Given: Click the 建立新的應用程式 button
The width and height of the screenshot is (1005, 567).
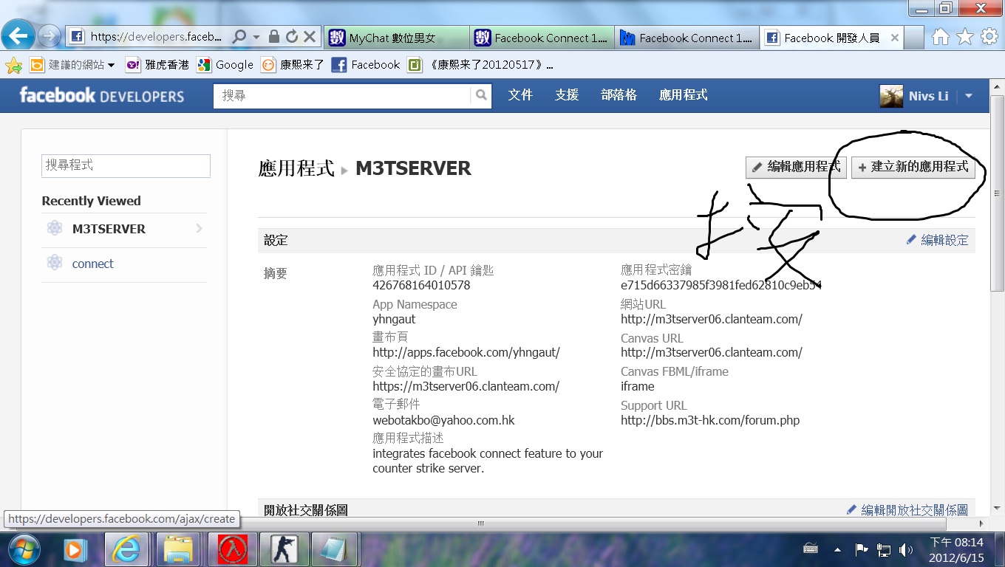Looking at the screenshot, I should coord(913,167).
